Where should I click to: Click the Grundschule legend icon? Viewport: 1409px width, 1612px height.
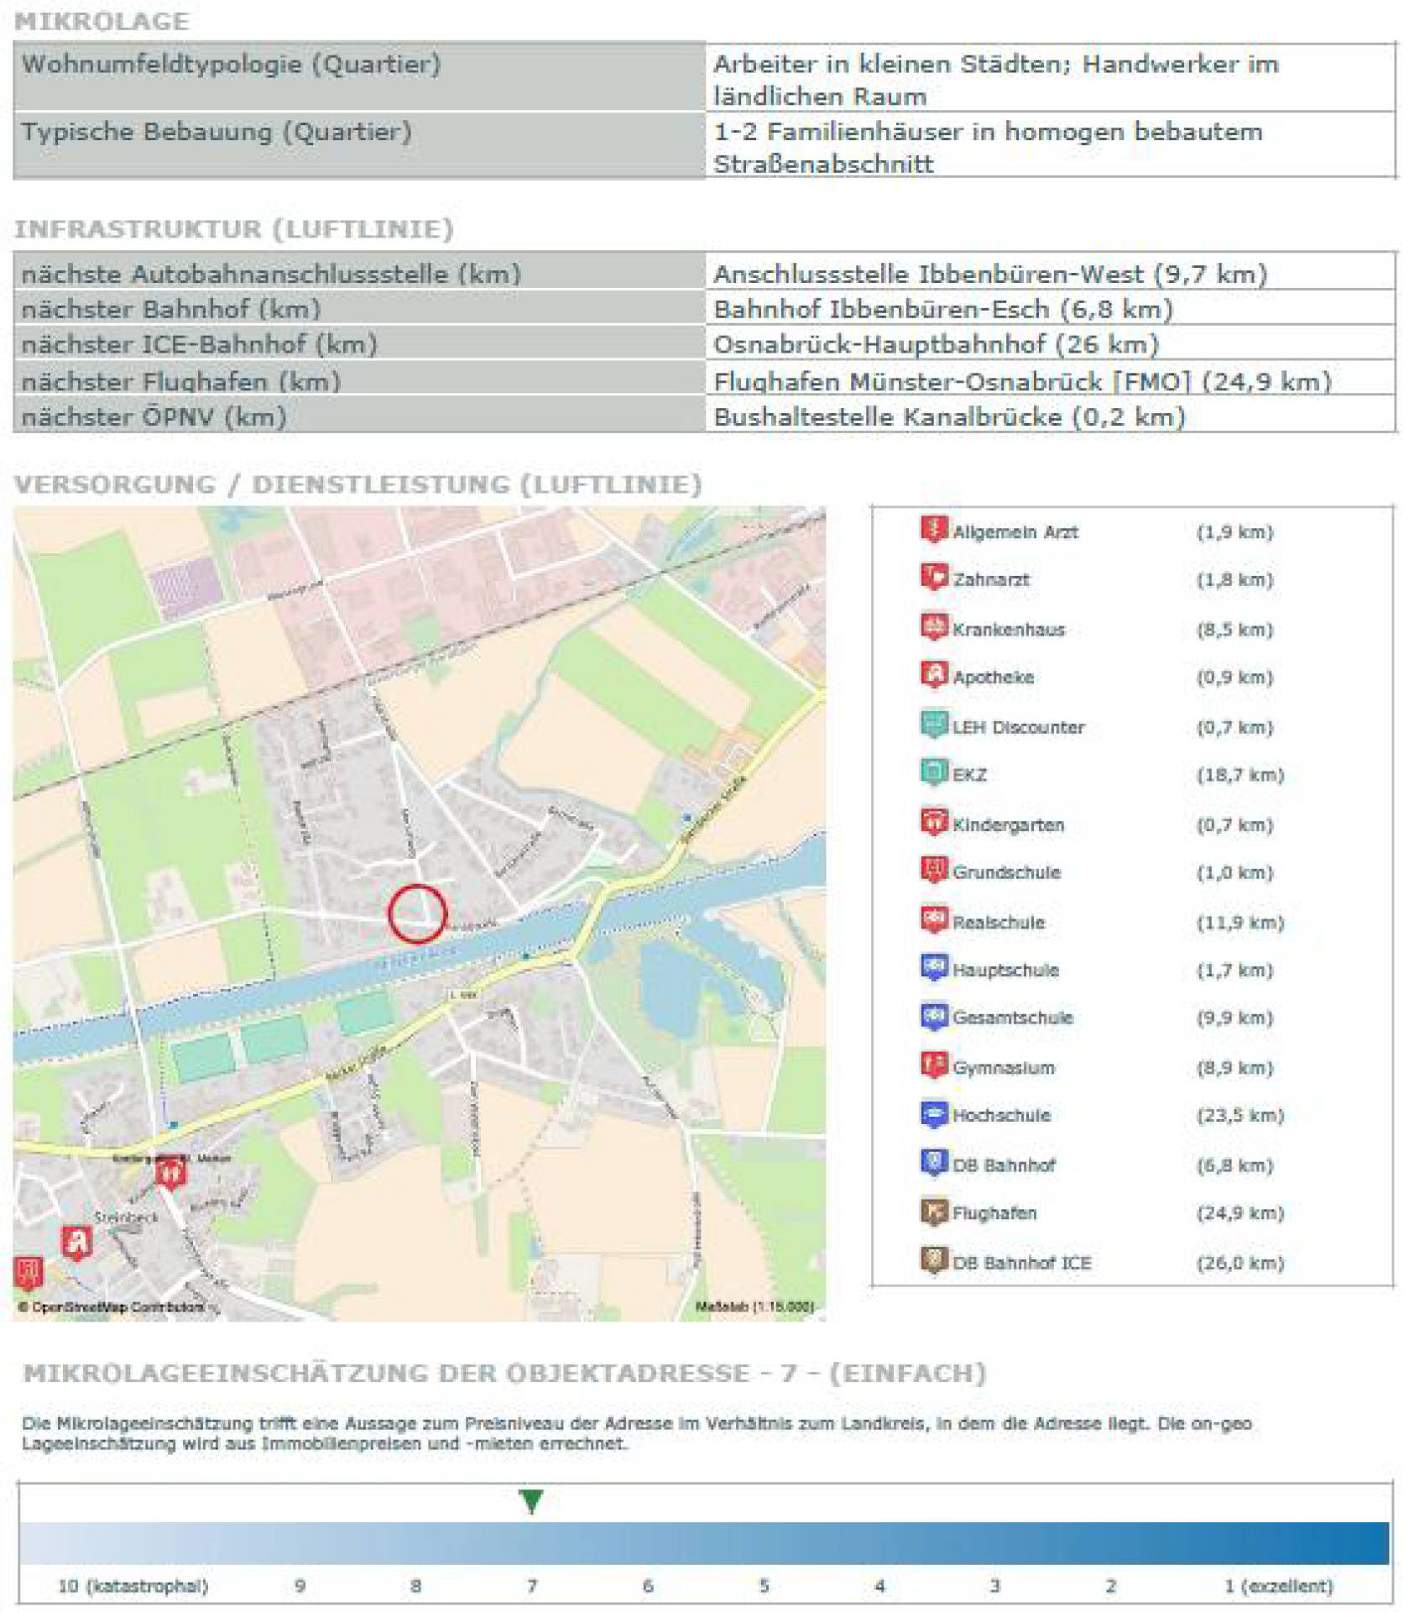934,871
